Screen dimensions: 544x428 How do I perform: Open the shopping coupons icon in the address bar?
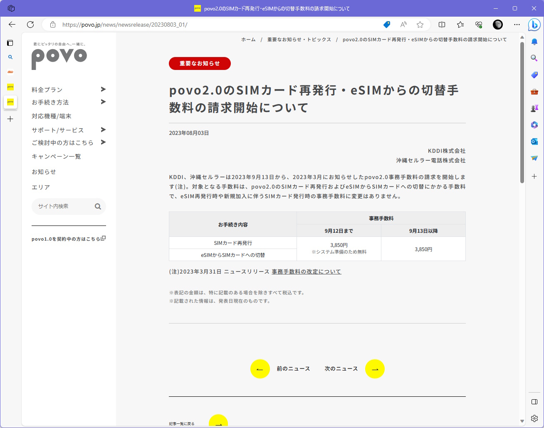tap(386, 25)
